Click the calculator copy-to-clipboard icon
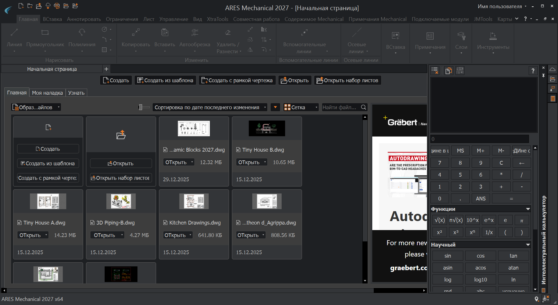The width and height of the screenshot is (558, 305). 448,71
